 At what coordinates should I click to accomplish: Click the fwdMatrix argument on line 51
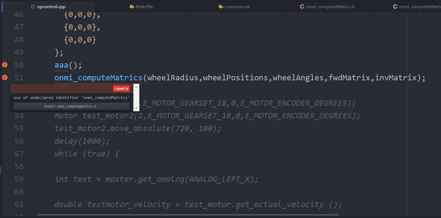click(349, 78)
